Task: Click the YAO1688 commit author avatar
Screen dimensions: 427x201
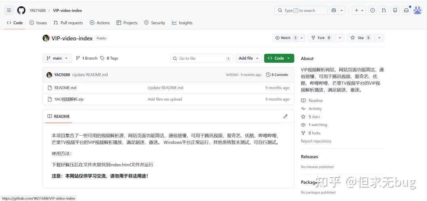Action: coord(49,75)
